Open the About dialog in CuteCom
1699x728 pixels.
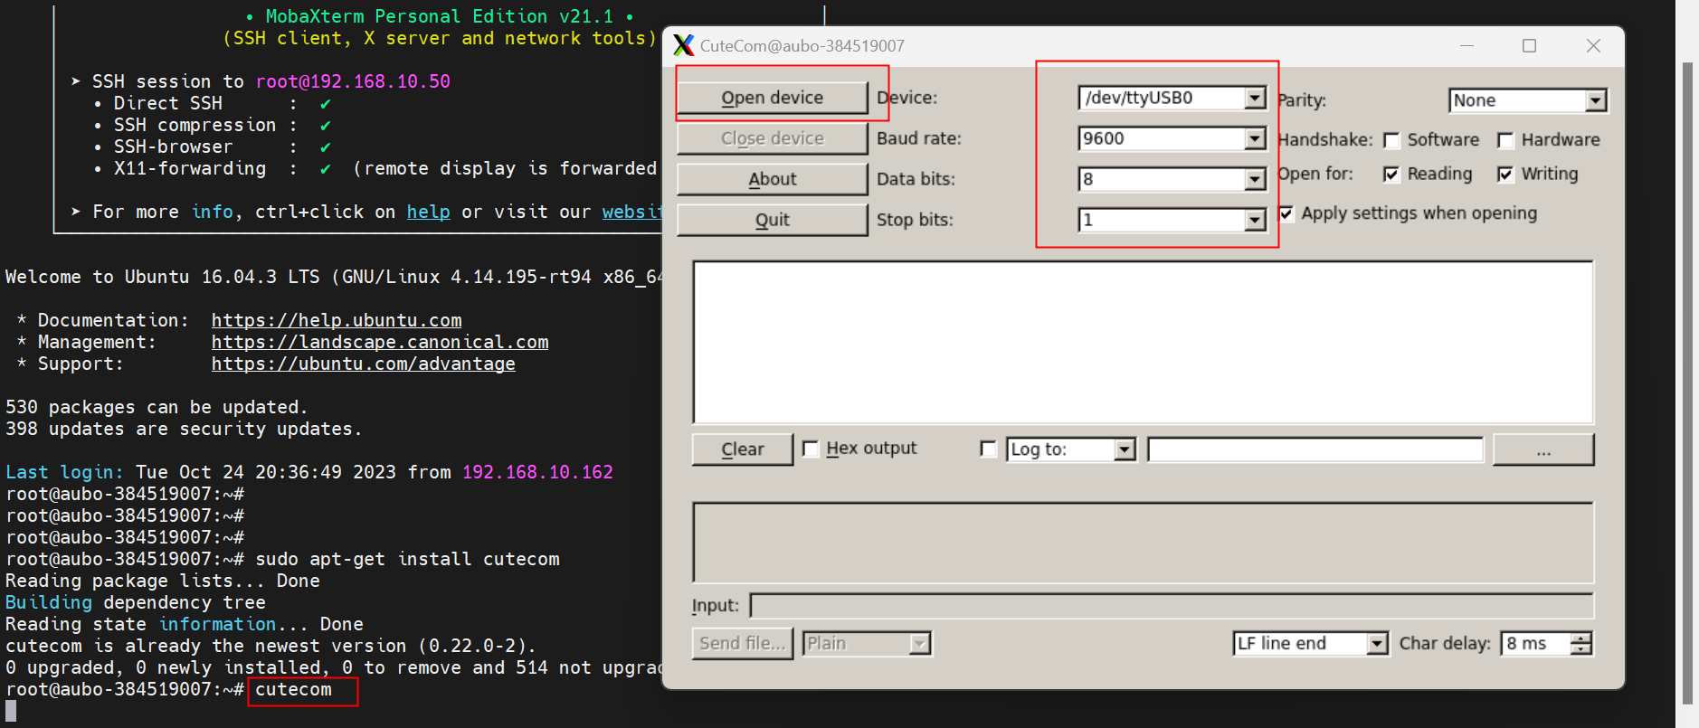(772, 179)
